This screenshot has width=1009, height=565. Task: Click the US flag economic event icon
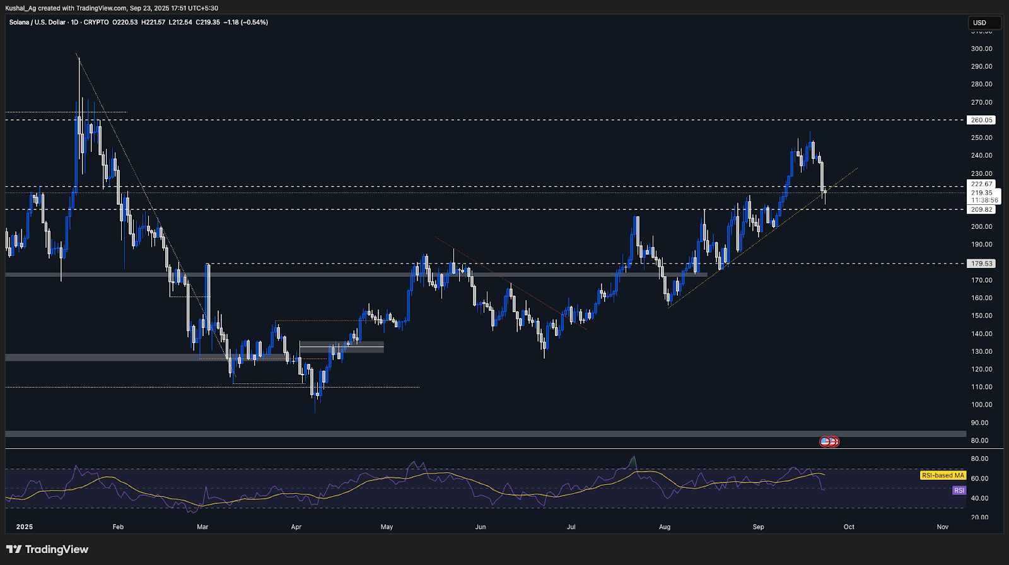pos(825,441)
